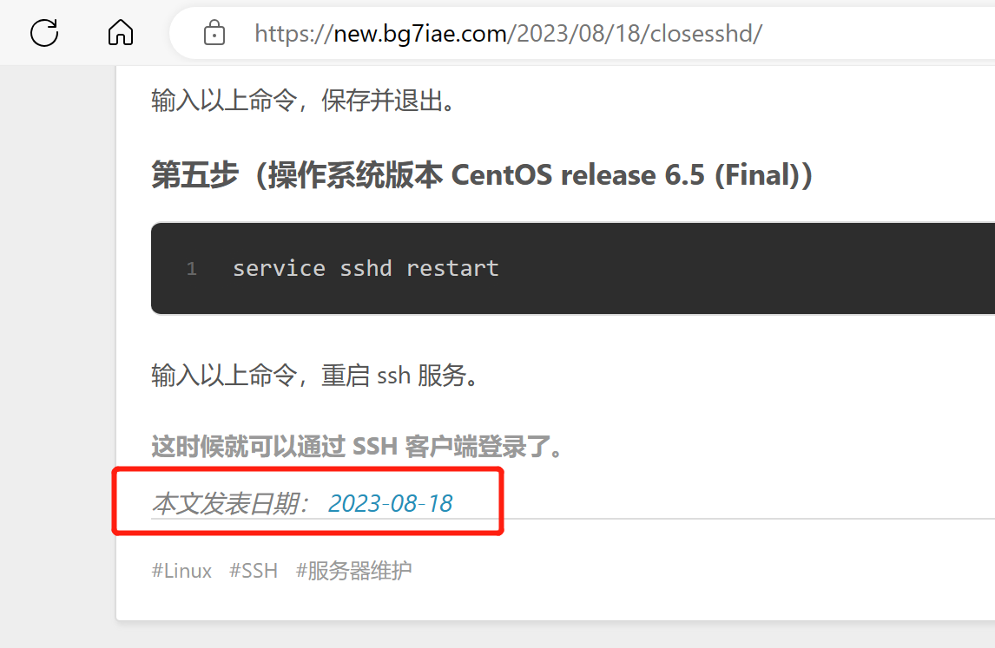Go to the browser home page icon

[121, 33]
